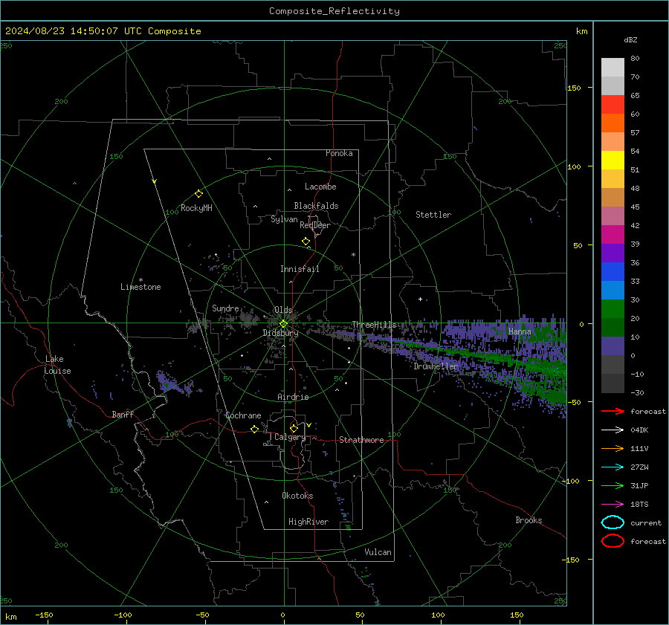Screen dimensions: 669x625
Task: Click the yellow diamond marker near RockyMH
Action: tap(198, 194)
